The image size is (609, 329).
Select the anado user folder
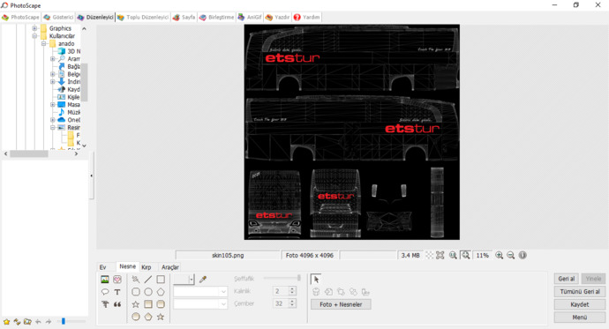click(x=66, y=43)
